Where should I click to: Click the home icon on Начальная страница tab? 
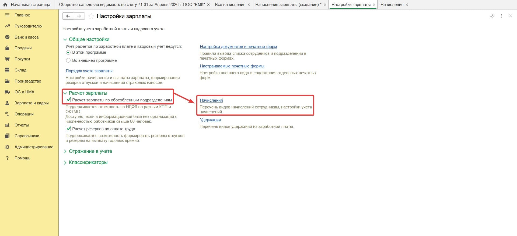tap(5, 5)
